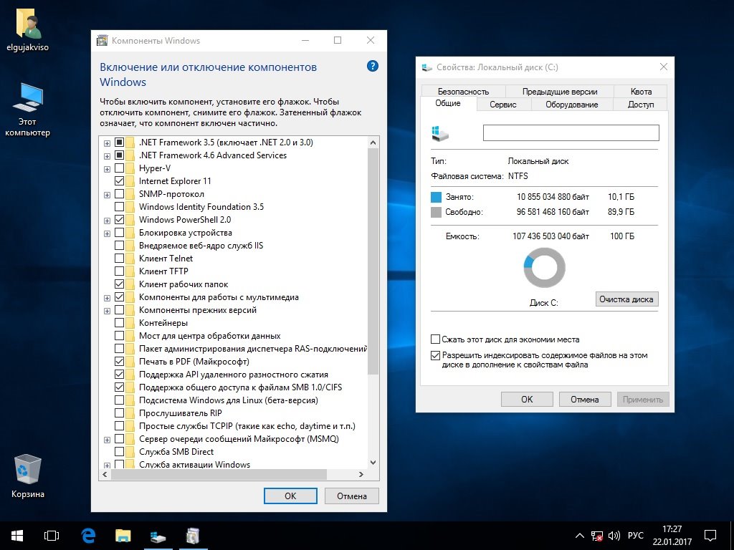Viewport: 734px width, 550px height.
Task: Open Microsoft Edge from the taskbar
Action: (89, 535)
